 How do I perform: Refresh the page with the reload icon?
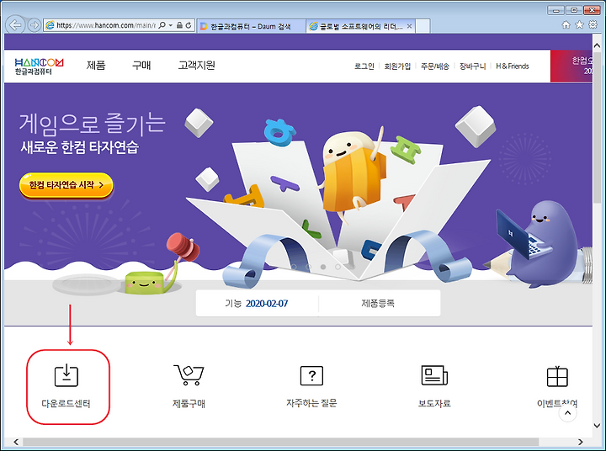pos(189,25)
